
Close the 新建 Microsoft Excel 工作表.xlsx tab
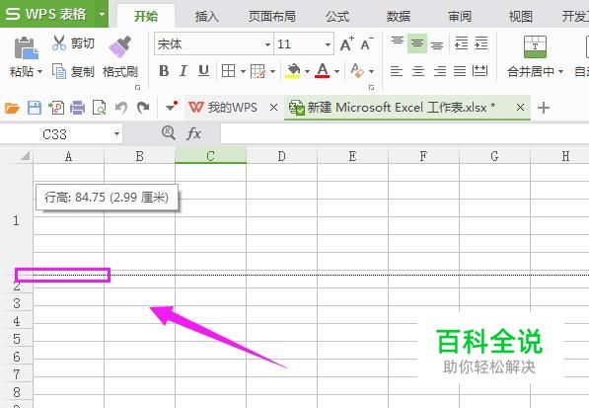tap(520, 108)
